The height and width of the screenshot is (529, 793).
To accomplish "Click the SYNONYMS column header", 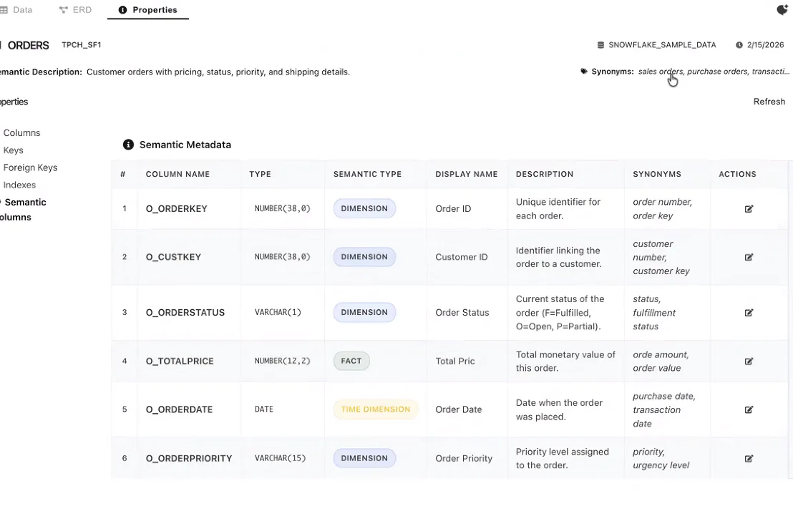I will point(657,174).
